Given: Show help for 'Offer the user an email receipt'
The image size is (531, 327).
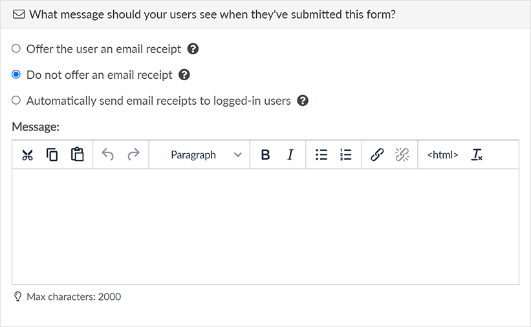Looking at the screenshot, I should point(193,48).
